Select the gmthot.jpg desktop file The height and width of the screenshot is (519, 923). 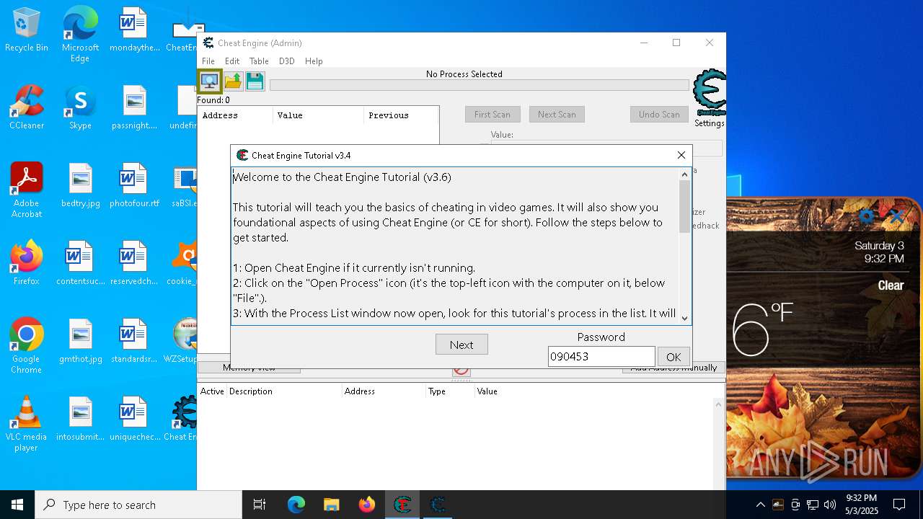click(80, 341)
